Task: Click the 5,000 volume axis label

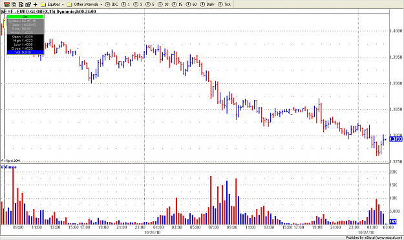Action: [395, 212]
